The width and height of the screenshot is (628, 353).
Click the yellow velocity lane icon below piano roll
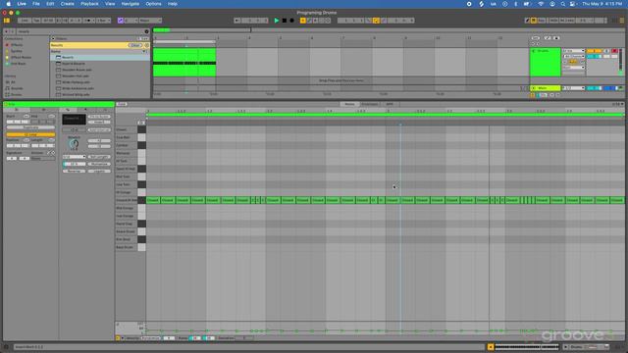click(118, 338)
